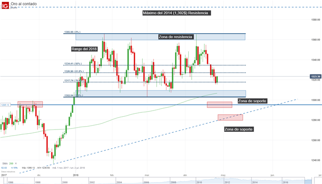Select the red rectangle on the dashed trendline
Screen dimensions: 322x184
pos(230,118)
